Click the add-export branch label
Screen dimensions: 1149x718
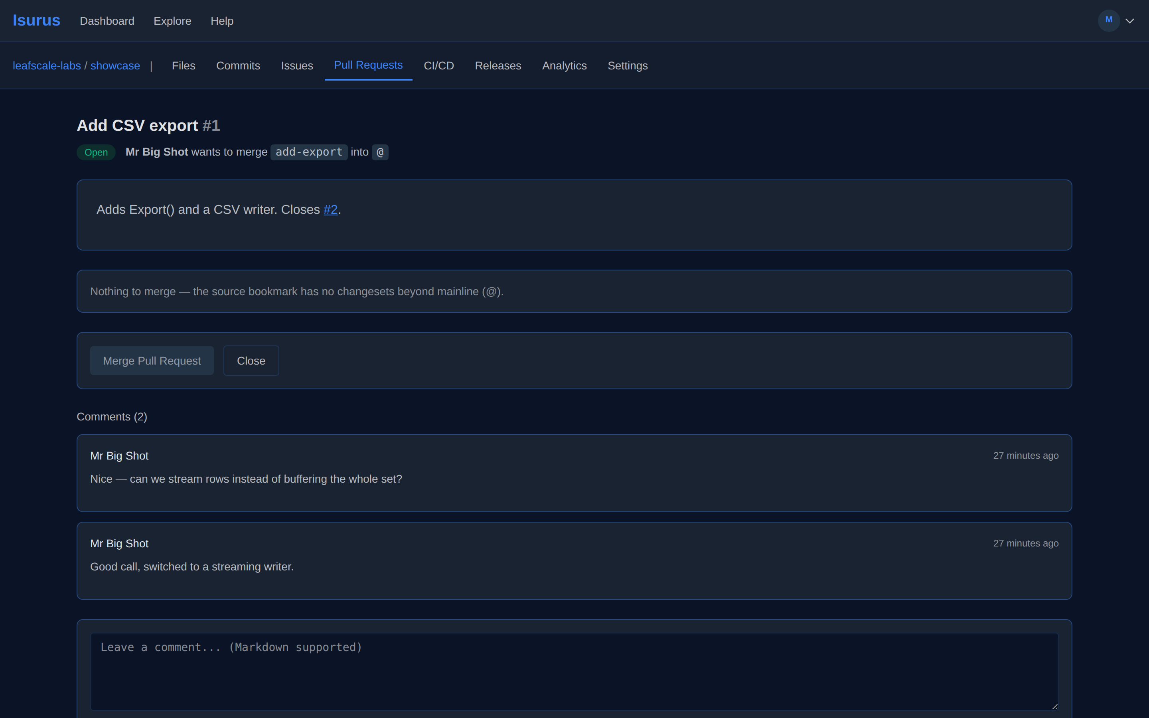point(309,152)
